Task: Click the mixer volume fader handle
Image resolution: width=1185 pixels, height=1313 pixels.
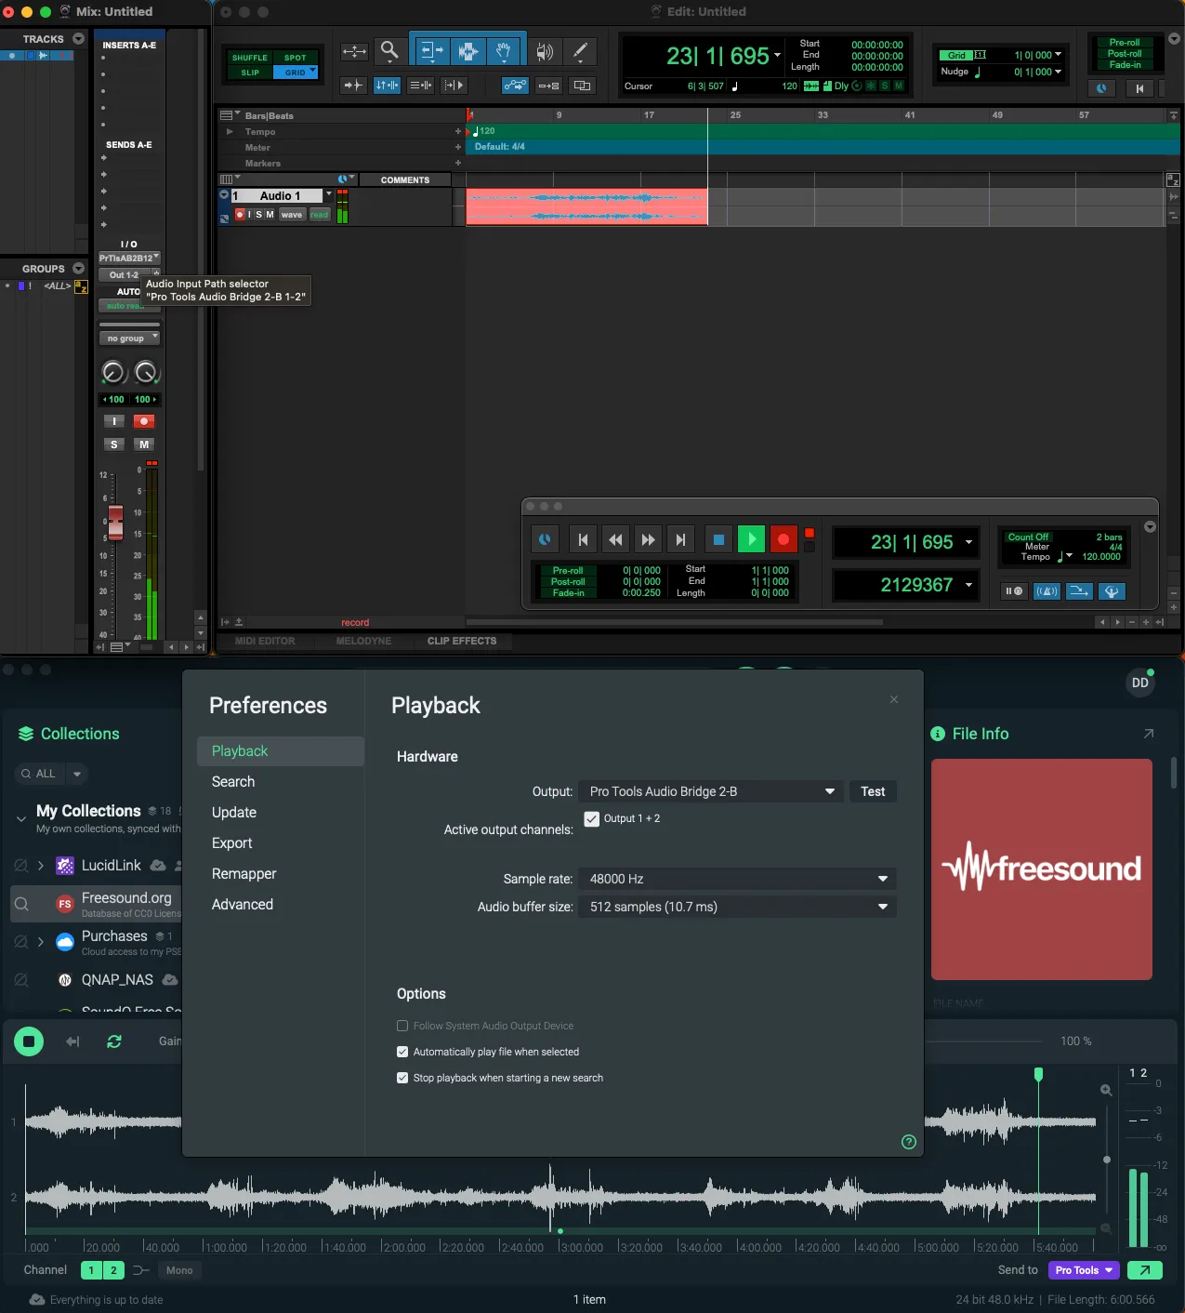Action: tap(115, 523)
